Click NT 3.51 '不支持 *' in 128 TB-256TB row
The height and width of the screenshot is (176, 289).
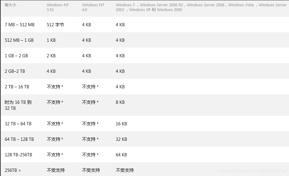(55, 155)
